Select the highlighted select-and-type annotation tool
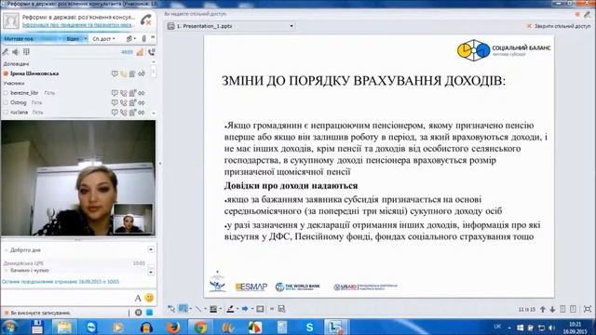The width and height of the screenshot is (596, 335). 183,309
